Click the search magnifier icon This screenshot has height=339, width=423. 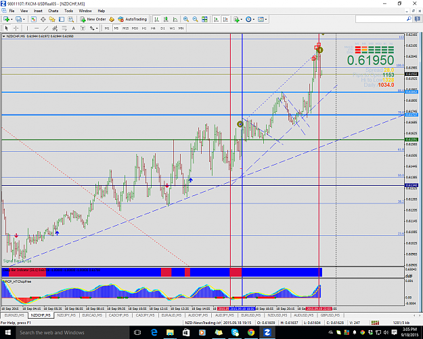point(409,19)
